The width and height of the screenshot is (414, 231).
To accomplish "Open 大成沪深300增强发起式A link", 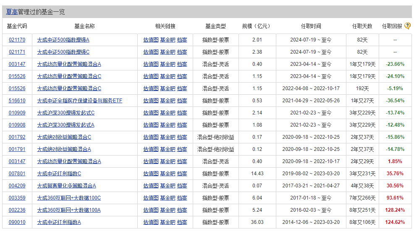I will 66,125.
